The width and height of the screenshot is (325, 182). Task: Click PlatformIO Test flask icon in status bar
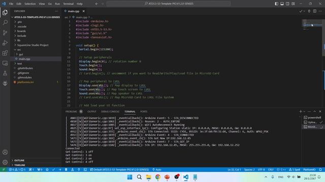[x=72, y=170]
